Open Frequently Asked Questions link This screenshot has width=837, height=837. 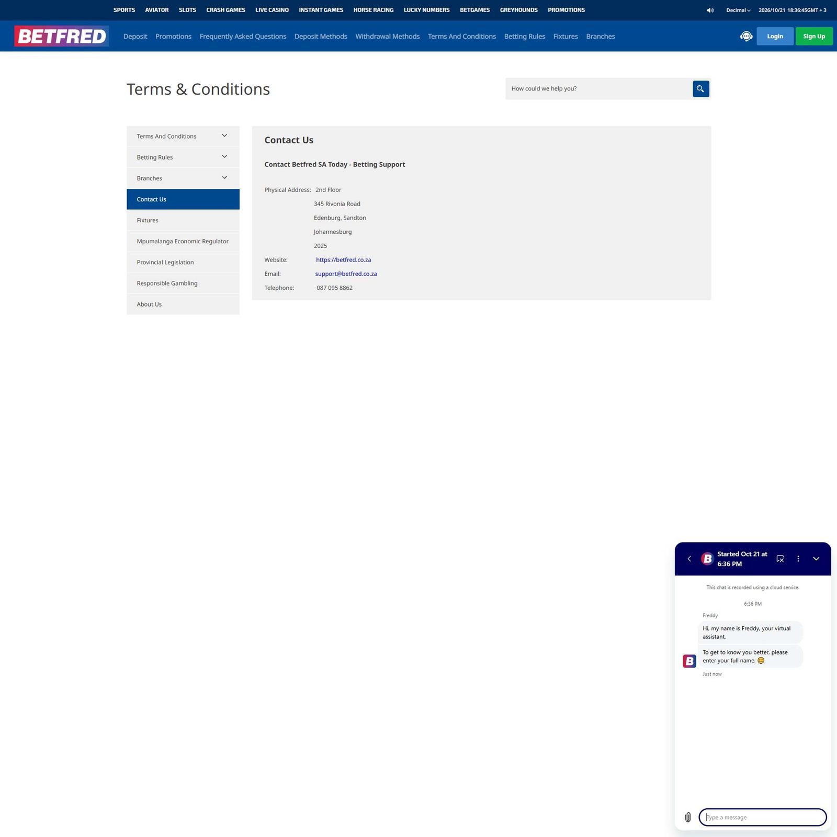coord(243,37)
